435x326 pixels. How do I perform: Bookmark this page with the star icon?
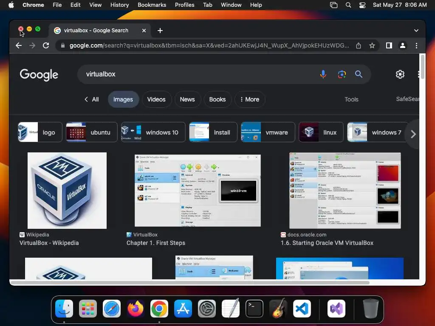tap(372, 45)
